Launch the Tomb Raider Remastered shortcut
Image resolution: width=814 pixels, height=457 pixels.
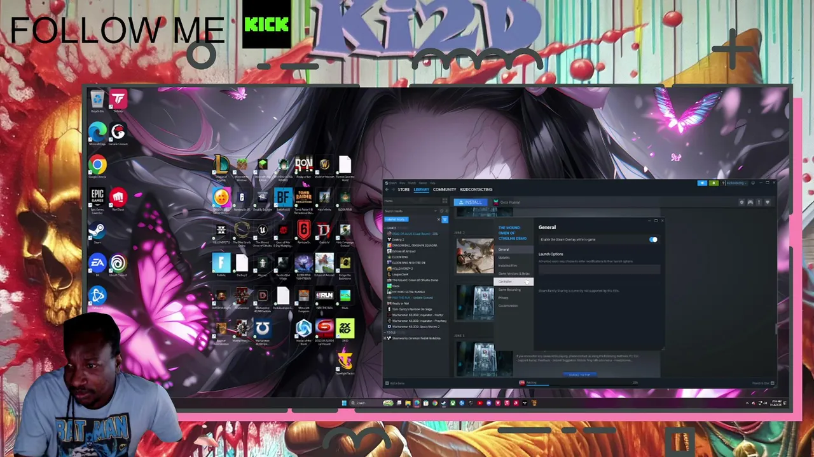pos(303,200)
